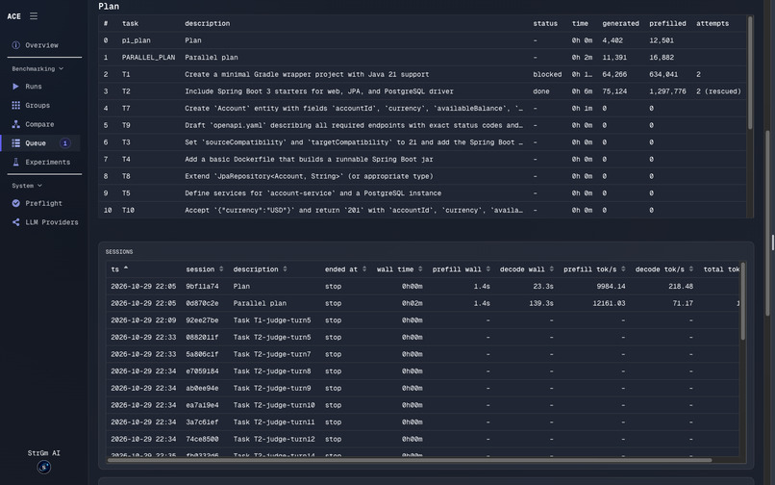The height and width of the screenshot is (485, 775).
Task: Click the Queue list icon
Action: (x=15, y=143)
